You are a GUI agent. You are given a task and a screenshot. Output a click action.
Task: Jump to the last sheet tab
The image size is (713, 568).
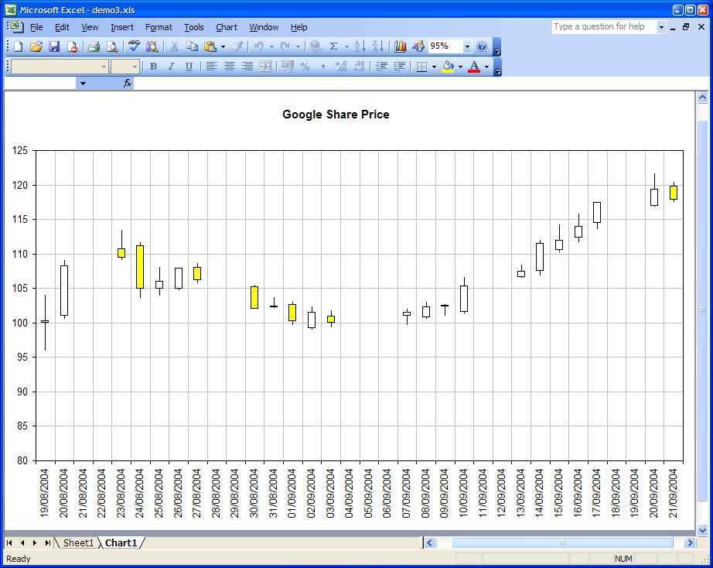(47, 542)
